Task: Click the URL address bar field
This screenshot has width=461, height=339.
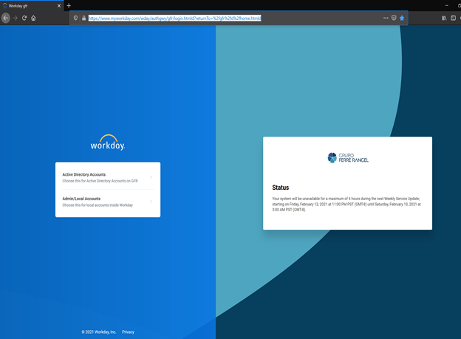Action: point(222,18)
